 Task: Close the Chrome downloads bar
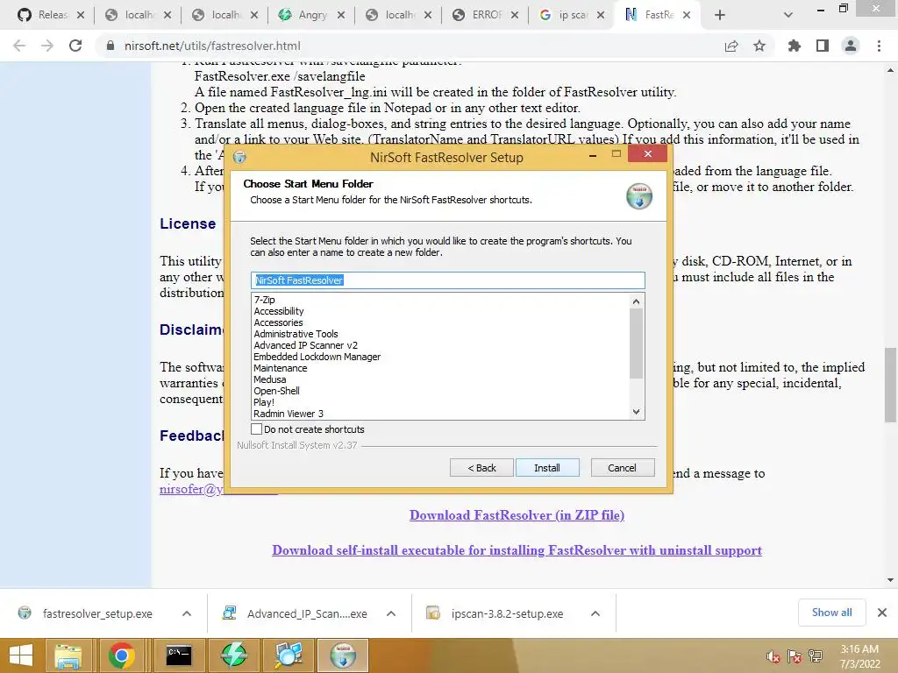882,613
